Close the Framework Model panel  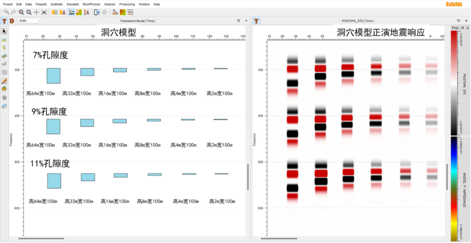[x=246, y=21]
